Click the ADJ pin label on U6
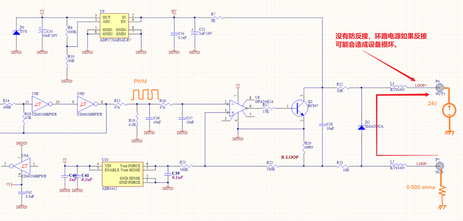 coord(106,21)
